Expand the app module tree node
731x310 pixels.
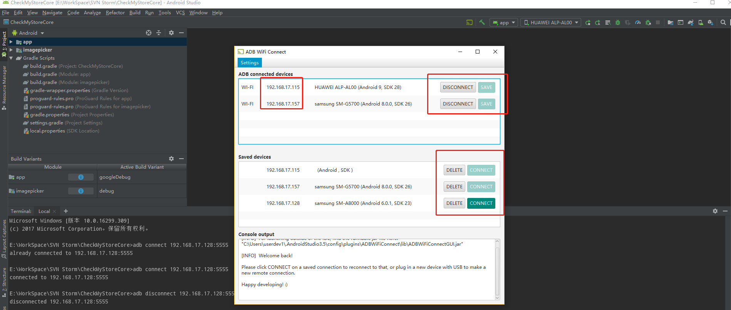coord(11,42)
